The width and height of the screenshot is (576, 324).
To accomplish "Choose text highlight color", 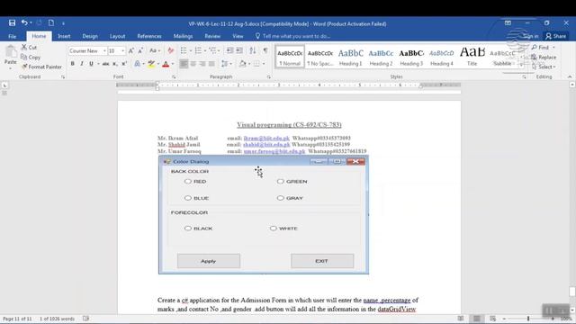I will point(151,64).
